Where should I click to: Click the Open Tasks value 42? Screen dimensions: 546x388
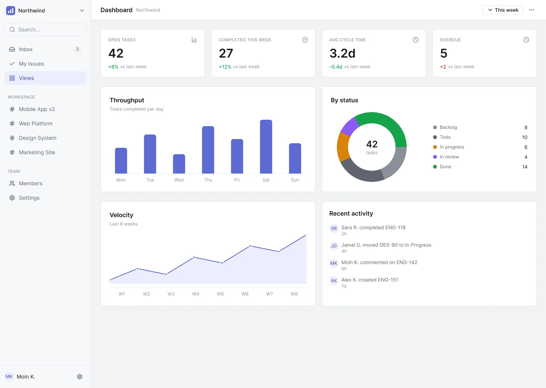116,53
